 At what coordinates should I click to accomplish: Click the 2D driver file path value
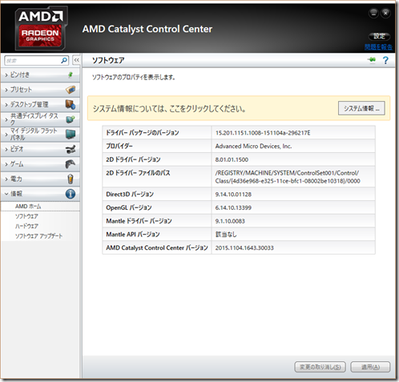coord(288,177)
